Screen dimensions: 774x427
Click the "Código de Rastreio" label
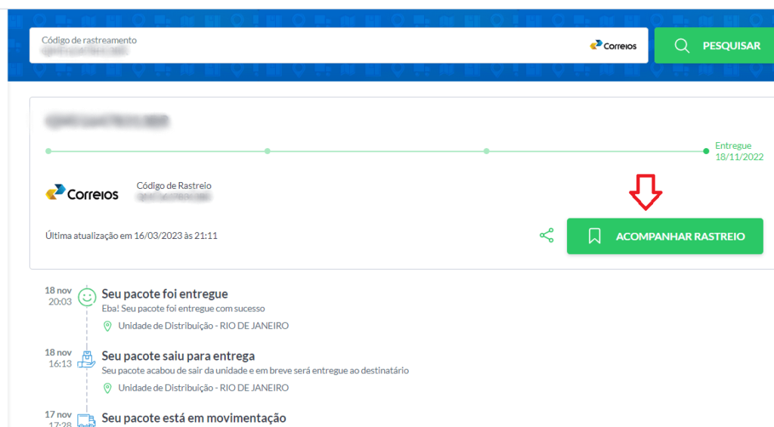[x=174, y=186]
